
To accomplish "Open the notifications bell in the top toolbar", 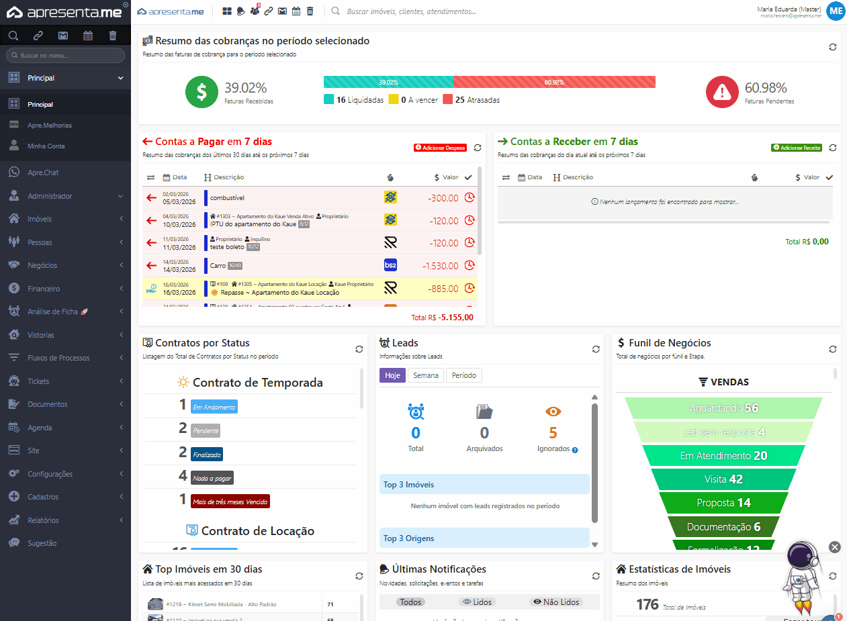I will coord(240,11).
